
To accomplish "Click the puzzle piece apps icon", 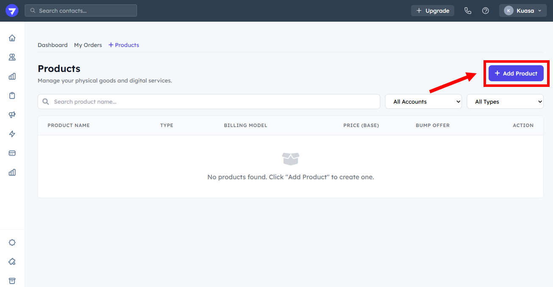I will click(x=12, y=262).
